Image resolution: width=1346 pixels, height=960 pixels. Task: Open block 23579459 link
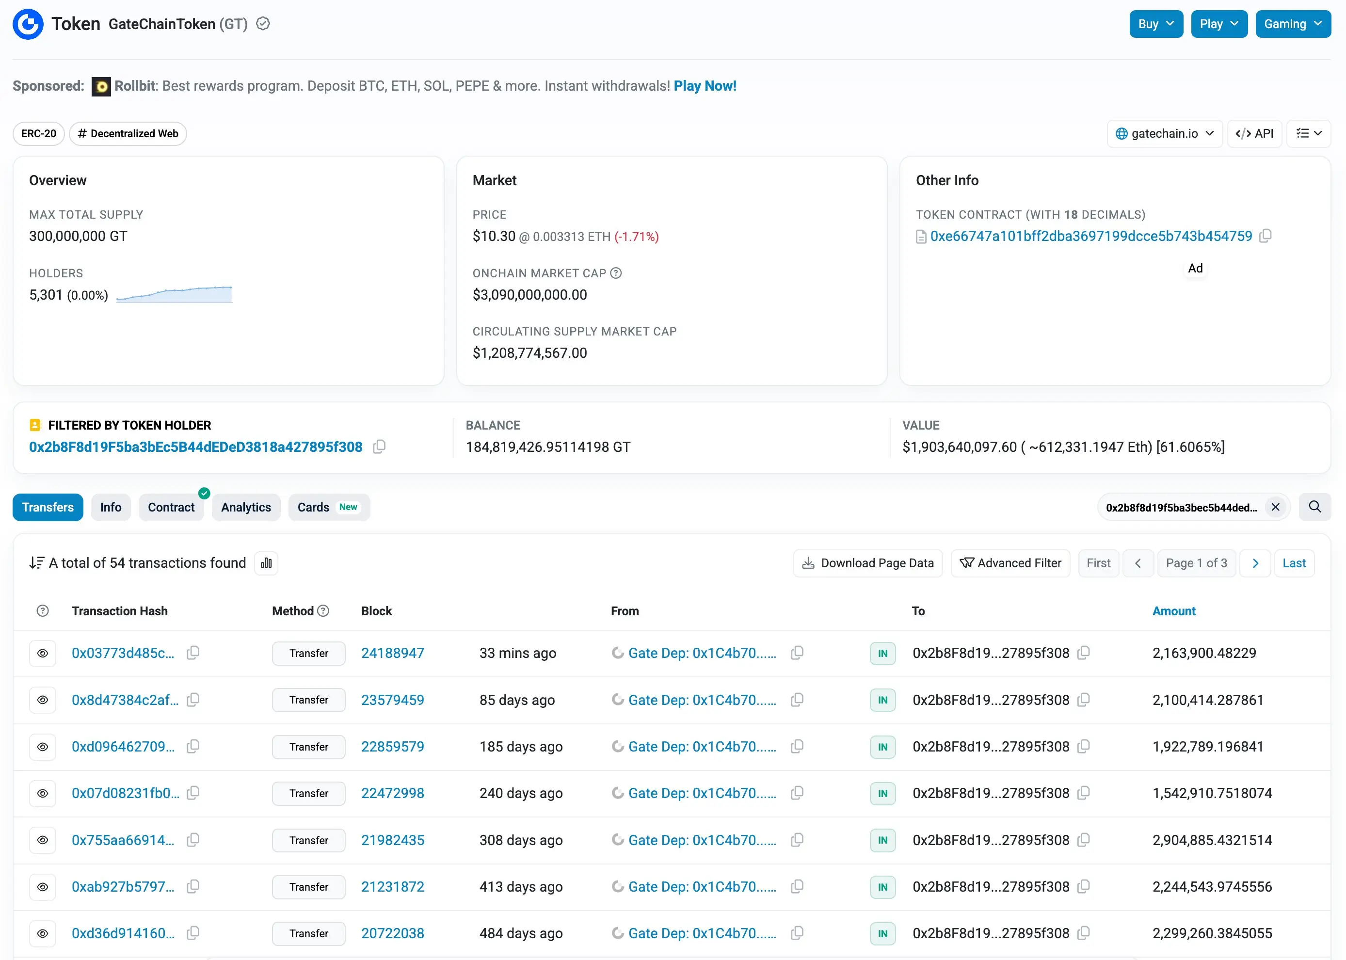point(393,700)
